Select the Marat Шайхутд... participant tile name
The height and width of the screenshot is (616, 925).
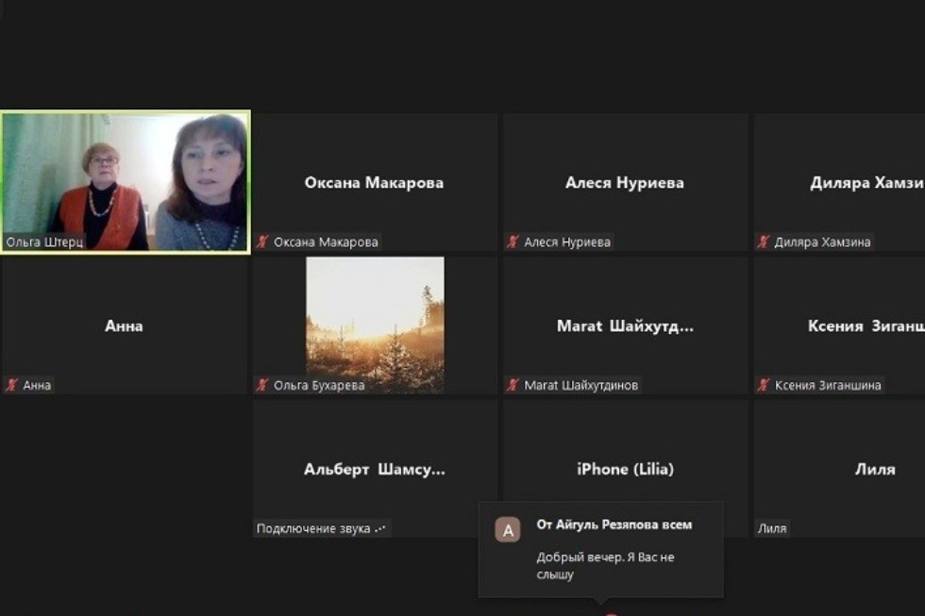(625, 326)
